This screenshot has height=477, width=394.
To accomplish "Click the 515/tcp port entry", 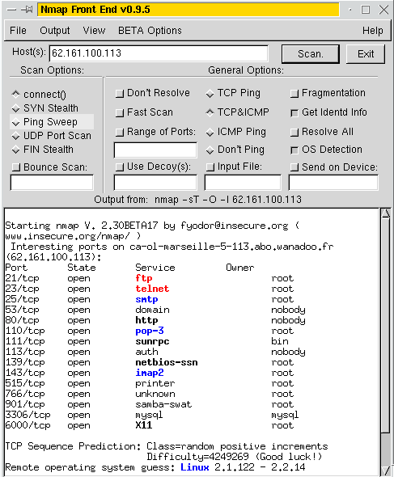I will [25, 383].
